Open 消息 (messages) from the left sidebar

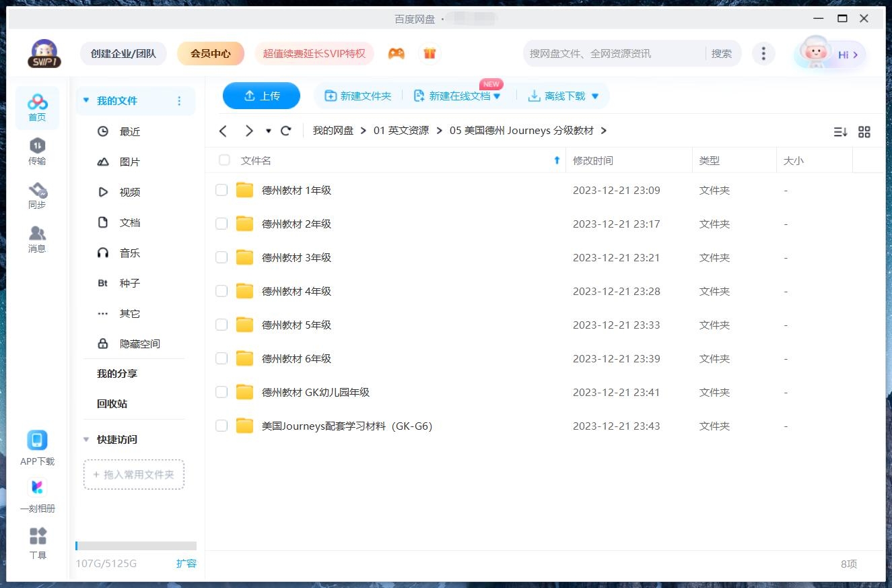(37, 239)
